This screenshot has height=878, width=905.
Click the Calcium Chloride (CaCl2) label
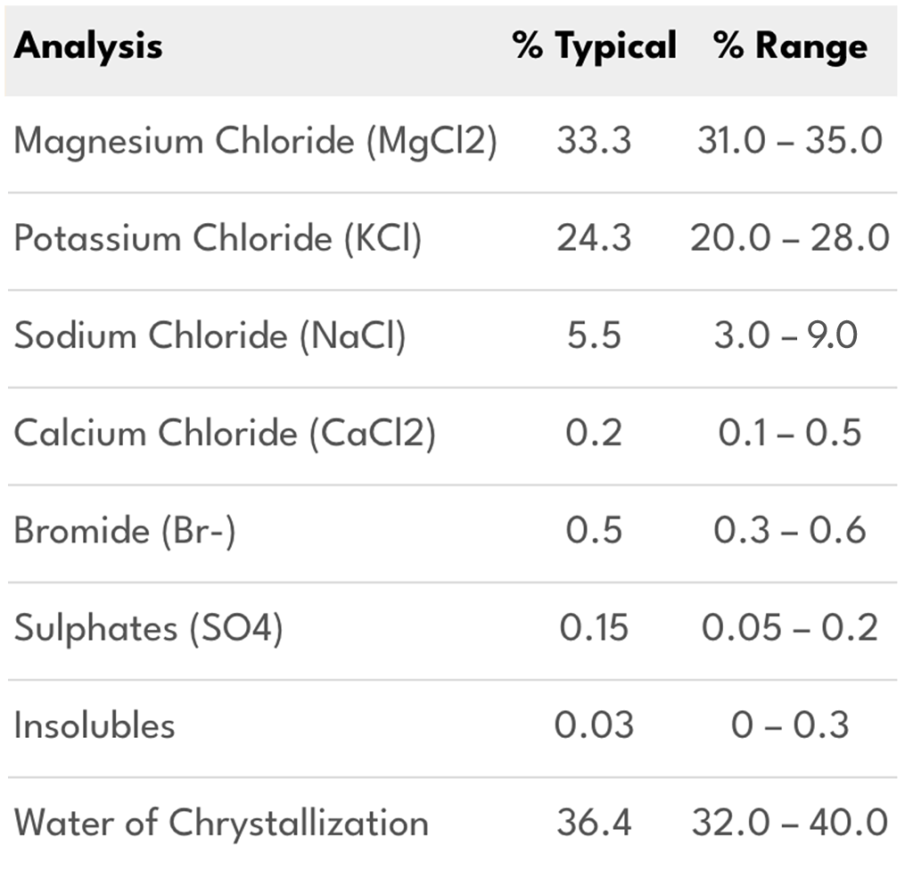click(225, 434)
